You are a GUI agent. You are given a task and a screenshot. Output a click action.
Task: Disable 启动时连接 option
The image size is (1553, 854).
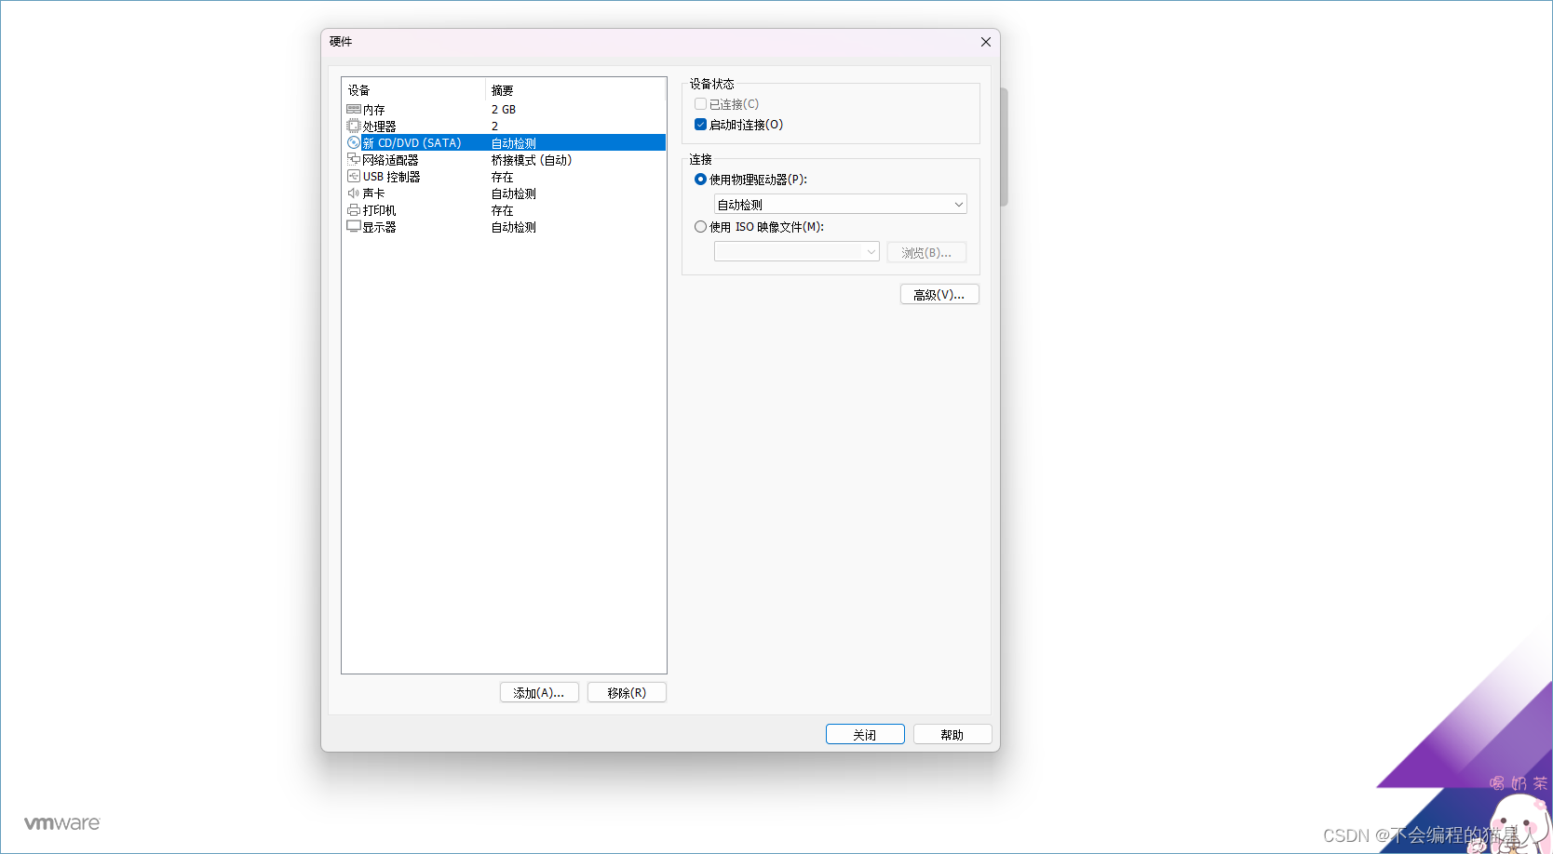tap(700, 124)
